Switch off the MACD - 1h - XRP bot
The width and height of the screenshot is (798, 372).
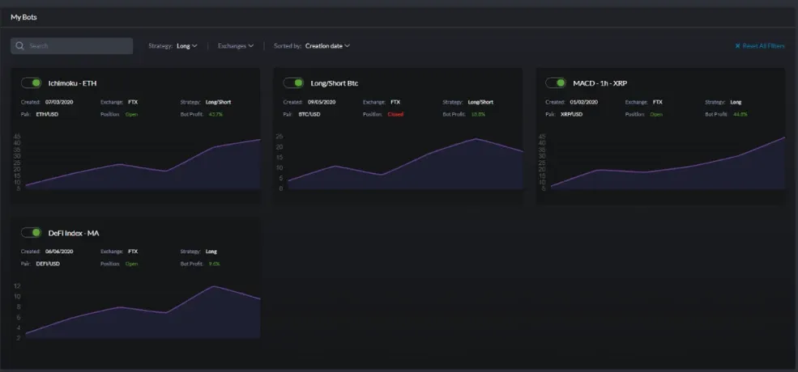tap(556, 82)
